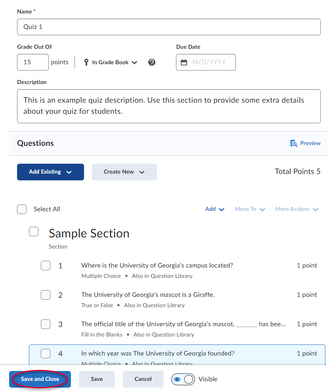Open the Move To menu
Screen dimensions: 327x392
[250, 209]
